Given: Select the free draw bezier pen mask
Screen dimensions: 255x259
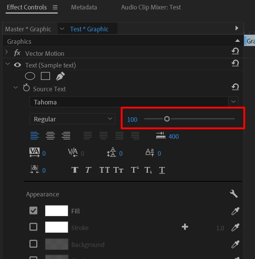Looking at the screenshot, I should pos(60,76).
